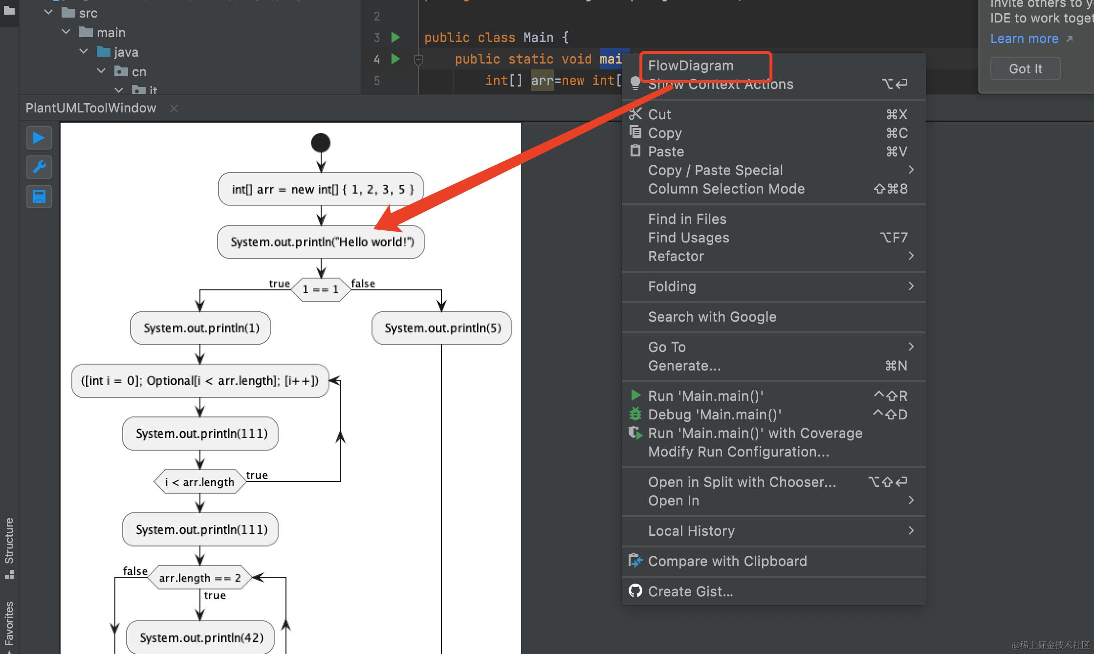Click the blue play icon in PlantUML toolbar
This screenshot has height=654, width=1094.
39,138
